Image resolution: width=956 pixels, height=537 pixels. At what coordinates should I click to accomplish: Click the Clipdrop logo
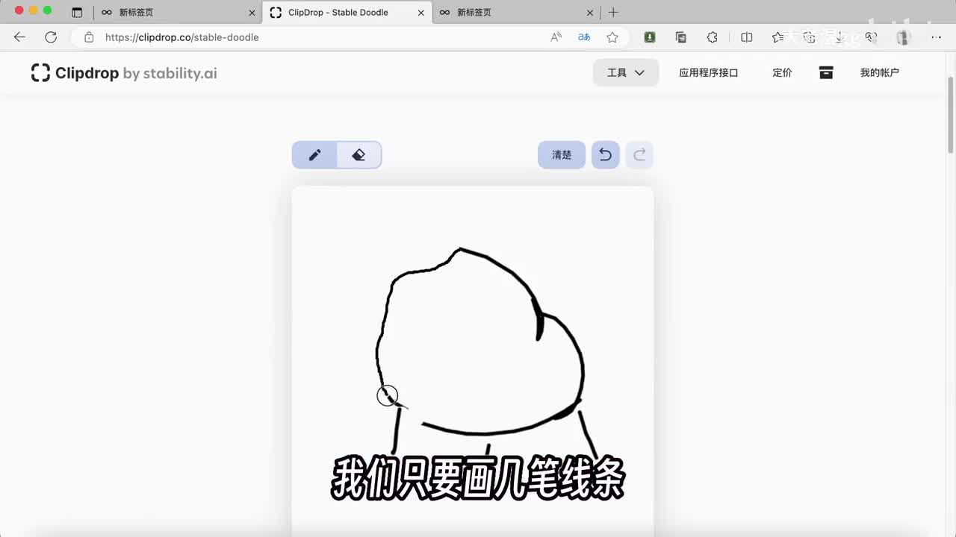[x=124, y=73]
